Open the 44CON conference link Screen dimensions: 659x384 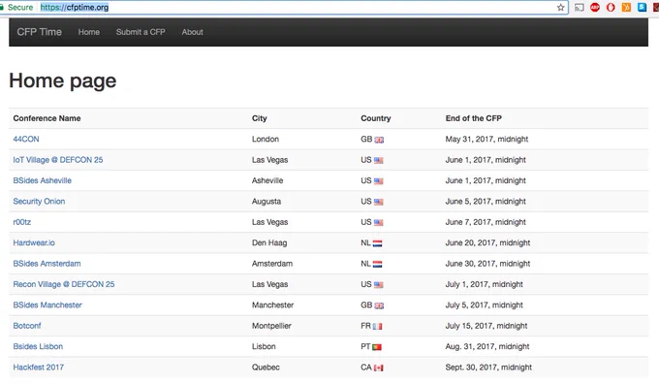[x=26, y=140]
